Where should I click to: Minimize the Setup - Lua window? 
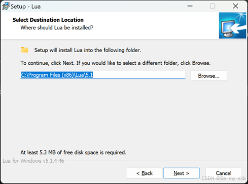pos(190,6)
